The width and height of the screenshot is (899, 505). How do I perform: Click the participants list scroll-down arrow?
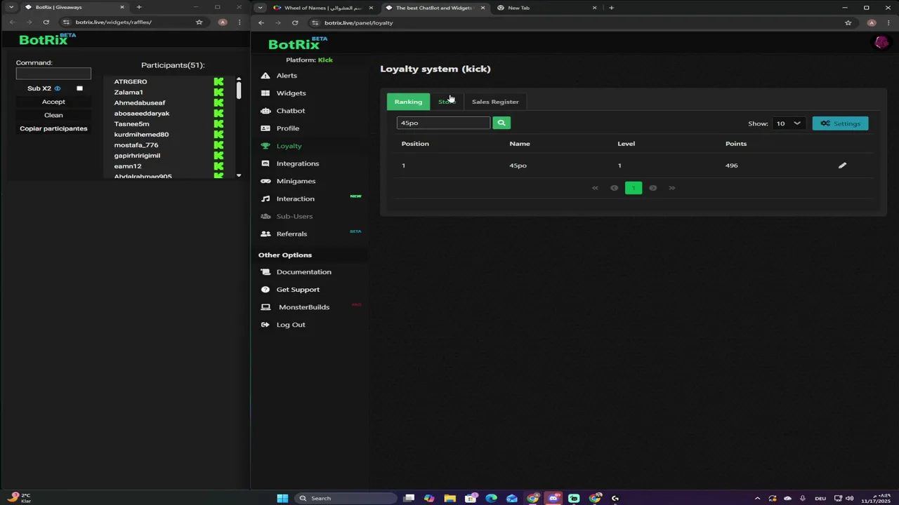tap(239, 175)
